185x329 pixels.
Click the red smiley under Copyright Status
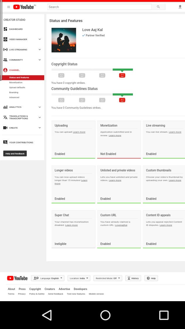pyautogui.click(x=122, y=75)
